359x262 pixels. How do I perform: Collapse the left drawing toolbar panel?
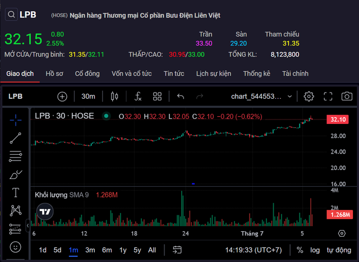point(28,226)
